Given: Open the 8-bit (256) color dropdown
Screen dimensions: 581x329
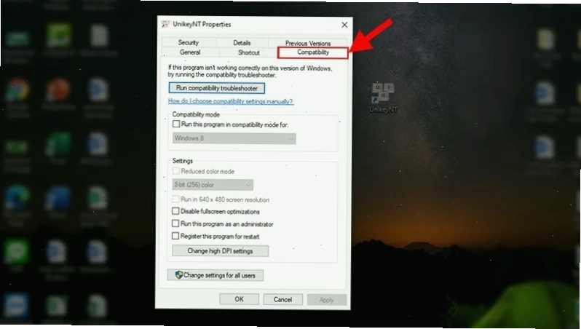Looking at the screenshot, I should pos(213,184).
